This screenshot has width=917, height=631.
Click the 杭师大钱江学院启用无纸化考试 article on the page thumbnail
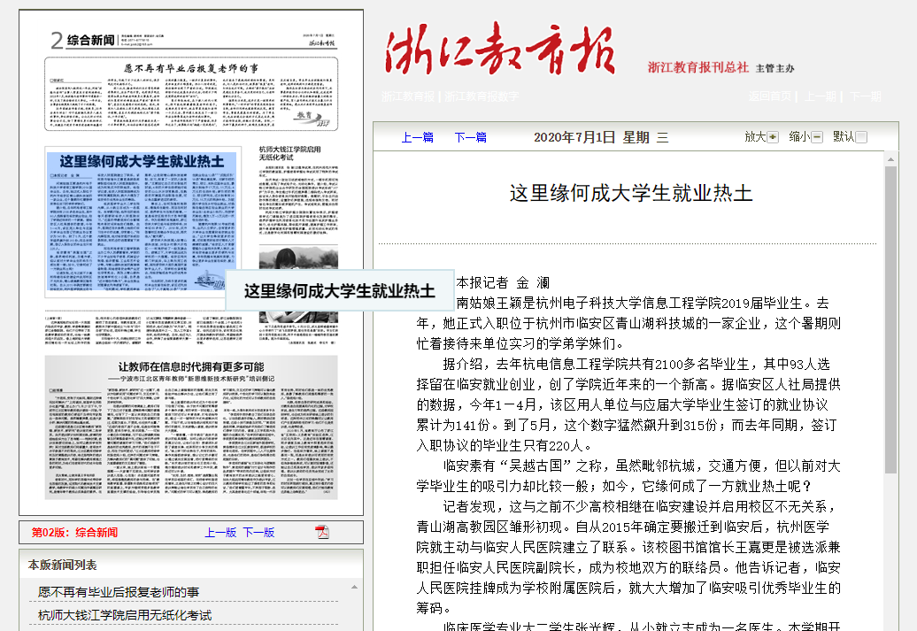click(x=298, y=190)
